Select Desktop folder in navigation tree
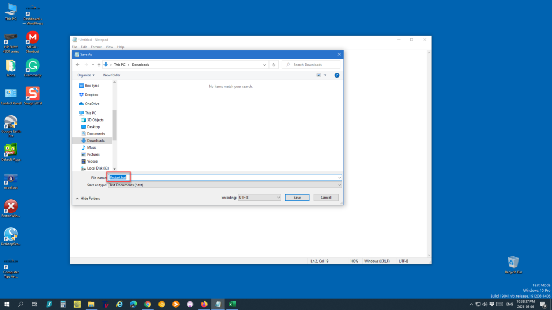 click(93, 126)
